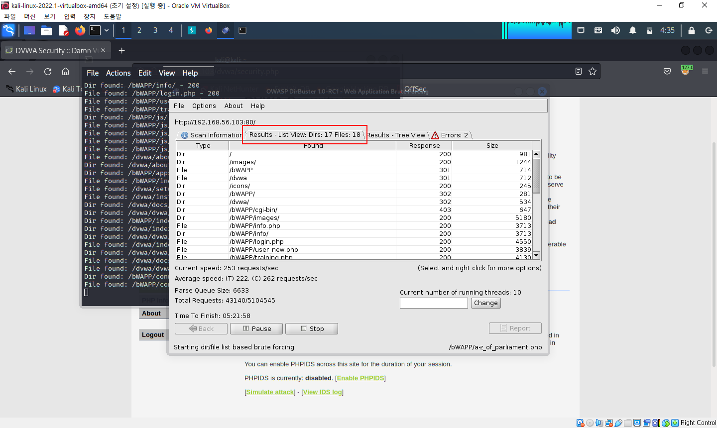The height and width of the screenshot is (428, 717).
Task: Click the Simulate attack link
Action: pyautogui.click(x=270, y=392)
